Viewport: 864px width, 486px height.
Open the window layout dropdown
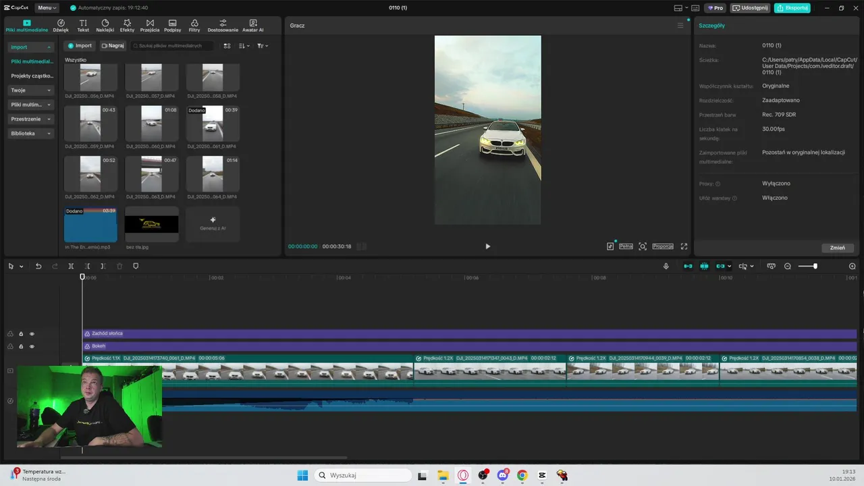point(681,8)
